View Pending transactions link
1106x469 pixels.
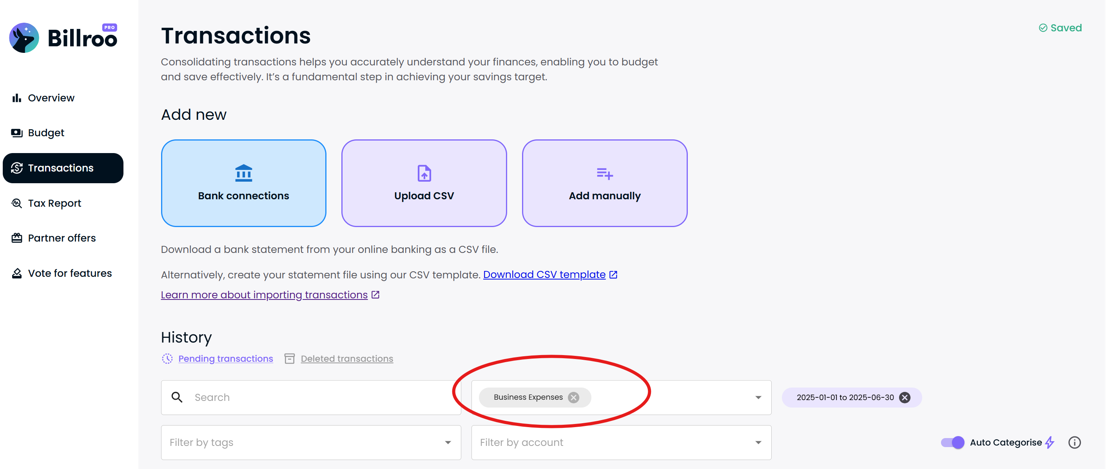tap(225, 359)
